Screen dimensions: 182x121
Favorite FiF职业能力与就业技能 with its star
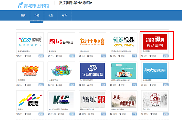[119, 85]
